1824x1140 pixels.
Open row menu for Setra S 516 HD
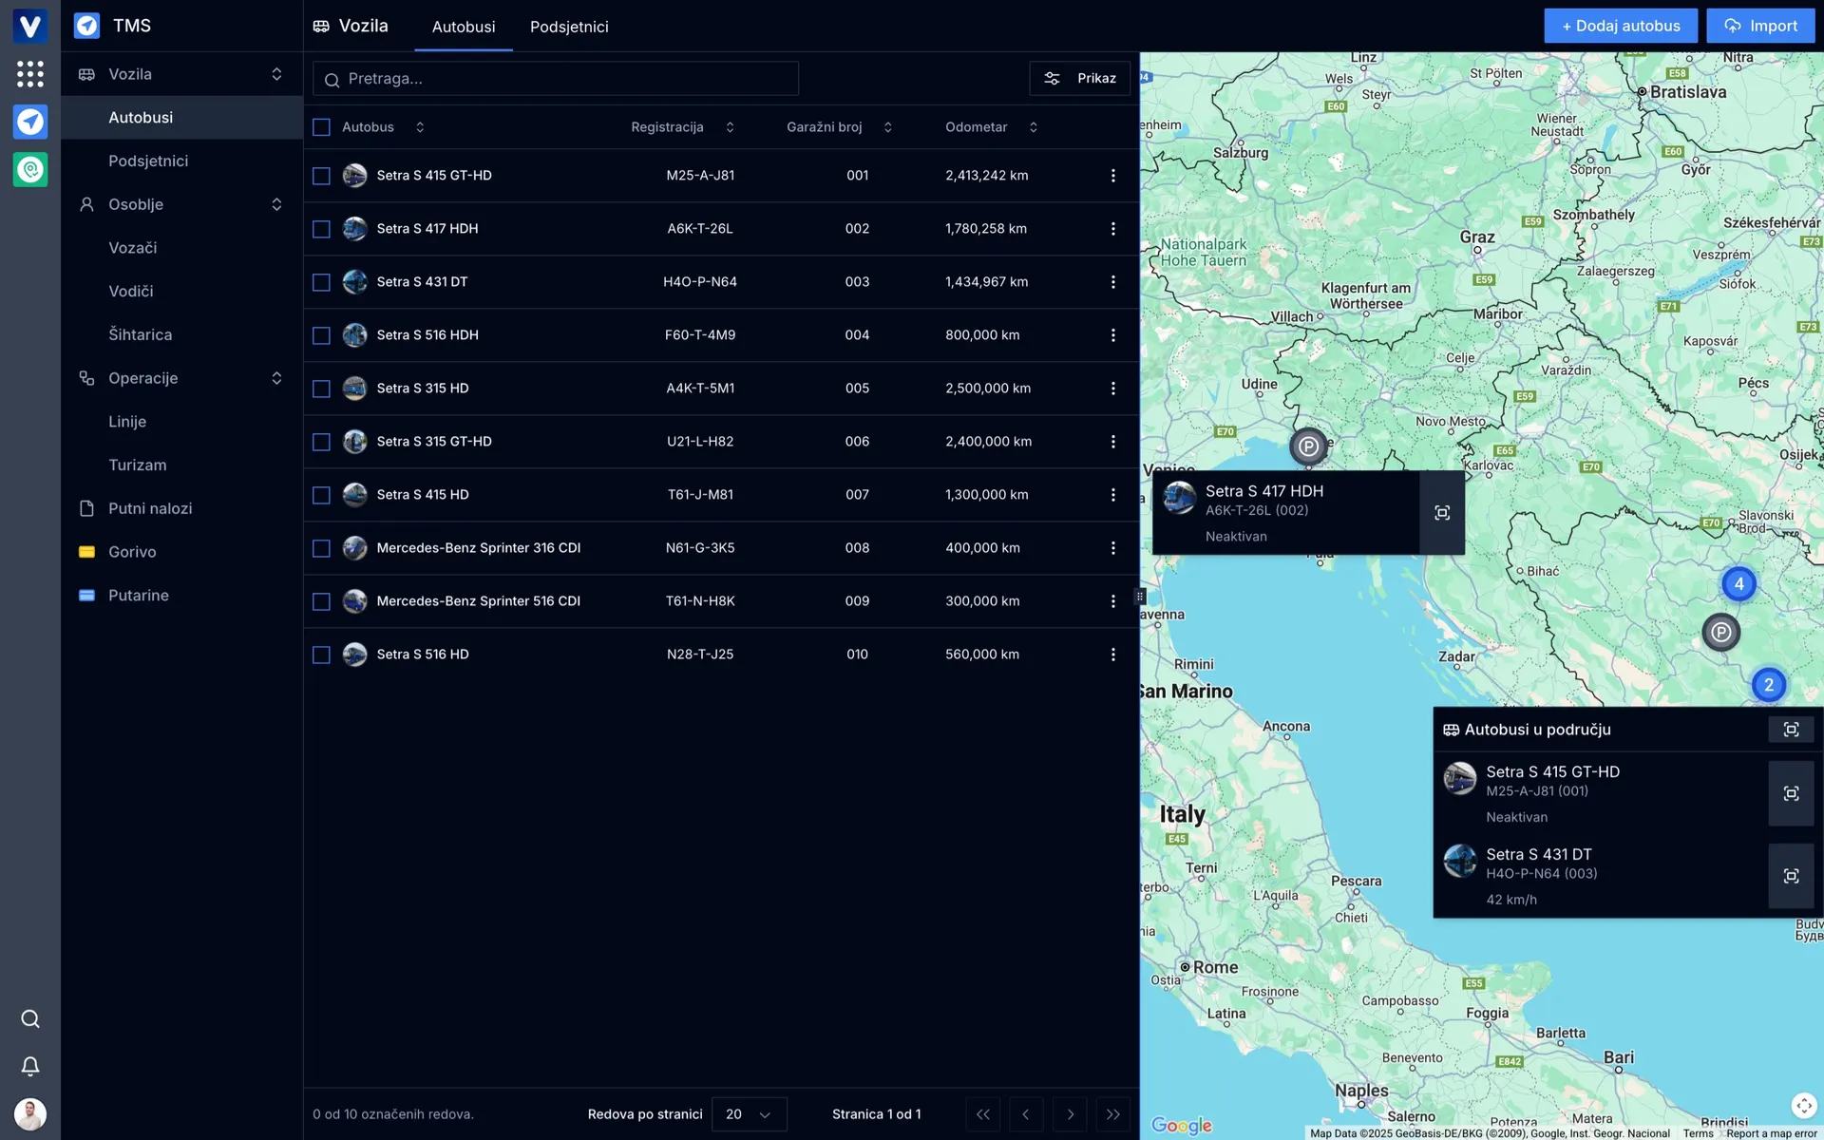pyautogui.click(x=1113, y=655)
